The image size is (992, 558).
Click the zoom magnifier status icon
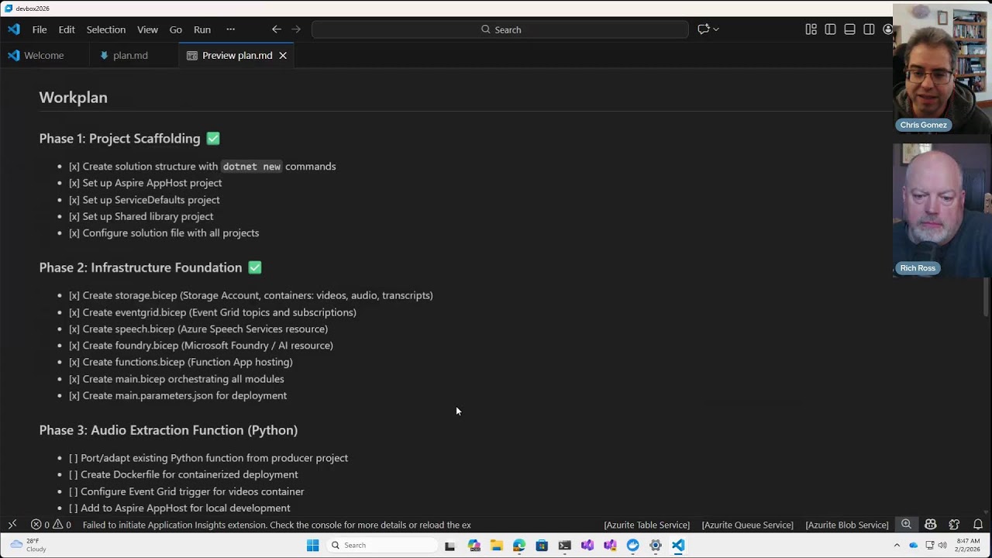pos(906,525)
